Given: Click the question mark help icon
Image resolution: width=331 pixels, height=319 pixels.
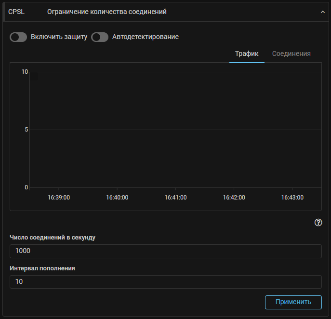Looking at the screenshot, I should 318,223.
